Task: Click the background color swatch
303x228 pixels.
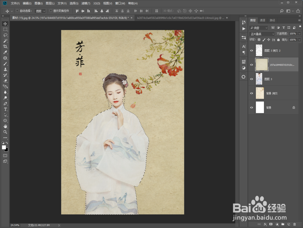Action: pyautogui.click(x=7, y=150)
